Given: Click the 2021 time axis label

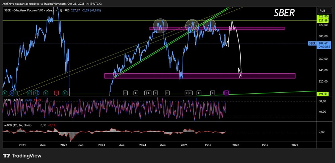Looking at the screenshot, I should coord(22,145).
